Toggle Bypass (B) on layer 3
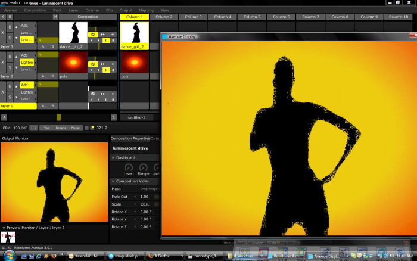The width and height of the screenshot is (417, 261). [x=10, y=27]
